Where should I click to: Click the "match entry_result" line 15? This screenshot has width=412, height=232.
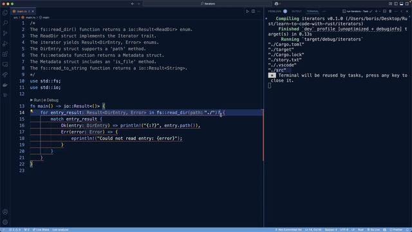click(76, 119)
